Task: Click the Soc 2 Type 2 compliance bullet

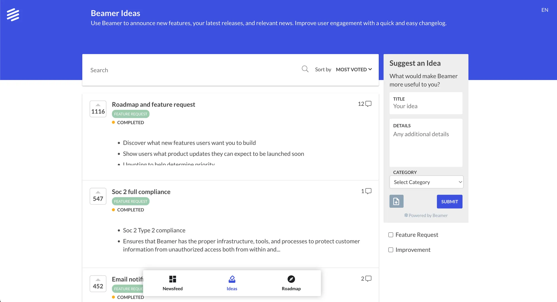Action: pos(154,230)
